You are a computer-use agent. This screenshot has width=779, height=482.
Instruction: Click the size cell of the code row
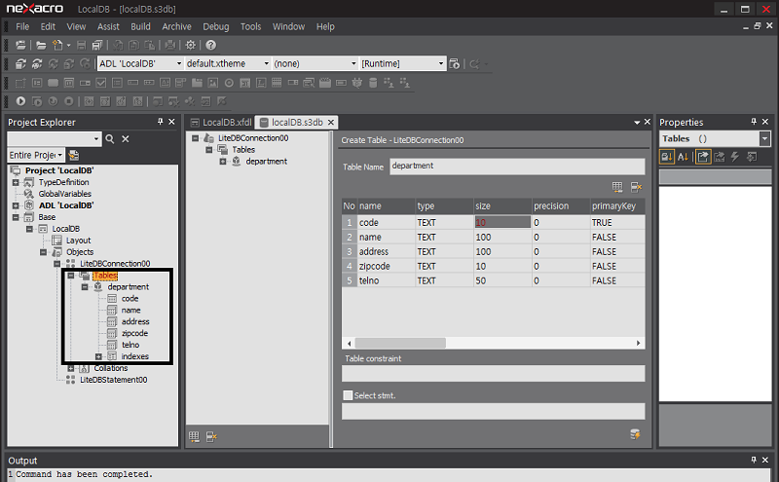[502, 222]
